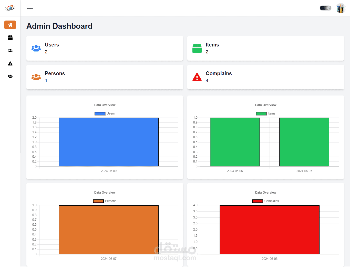
Task: Select the Complains card title
Action: tap(219, 73)
